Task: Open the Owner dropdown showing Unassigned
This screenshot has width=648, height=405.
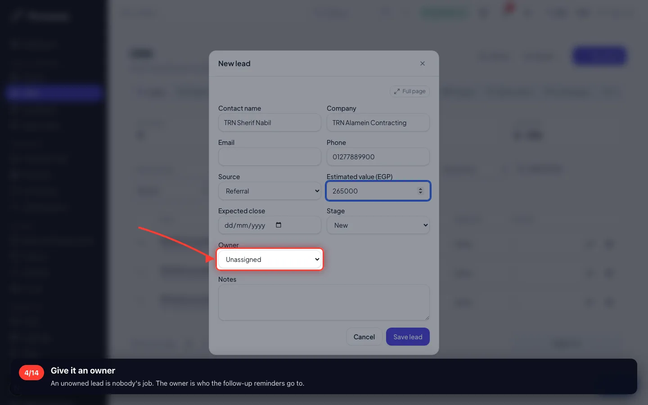Action: point(270,259)
